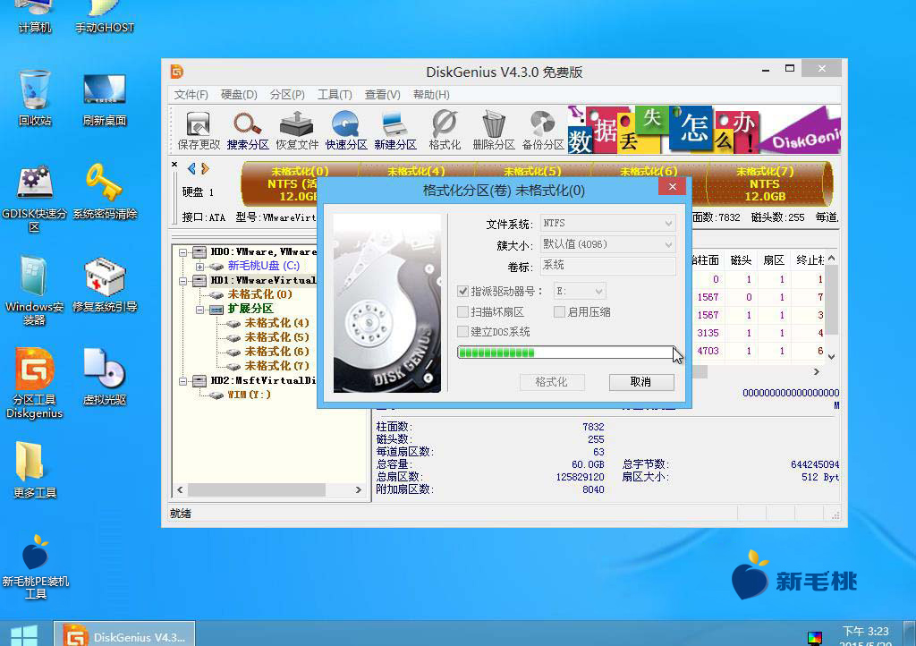Click the Windows Start button
This screenshot has width=916, height=646.
(x=24, y=635)
